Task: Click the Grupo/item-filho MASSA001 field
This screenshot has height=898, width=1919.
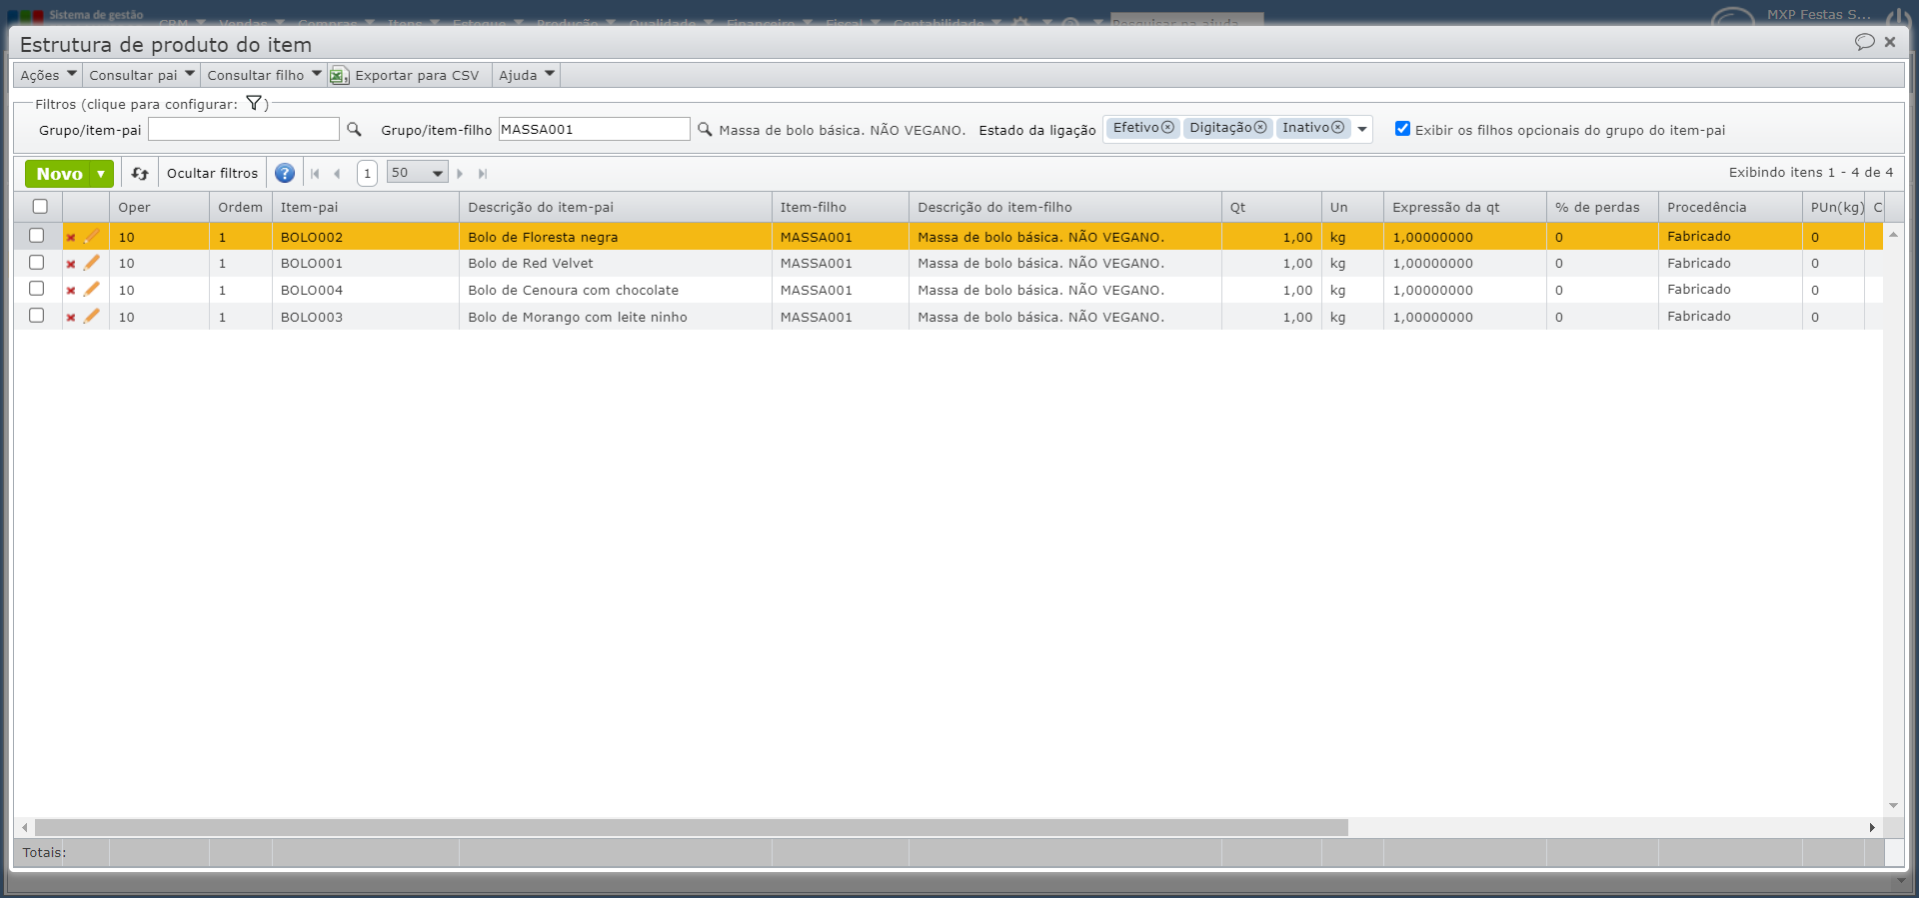Action: [x=594, y=129]
